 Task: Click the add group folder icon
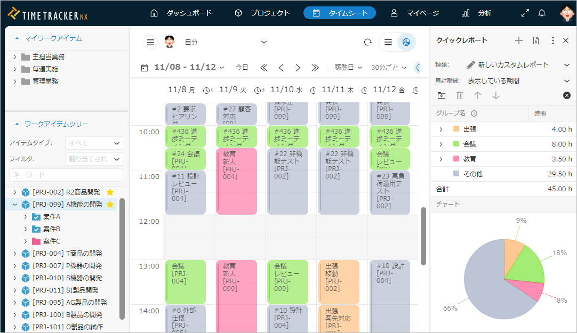click(441, 95)
